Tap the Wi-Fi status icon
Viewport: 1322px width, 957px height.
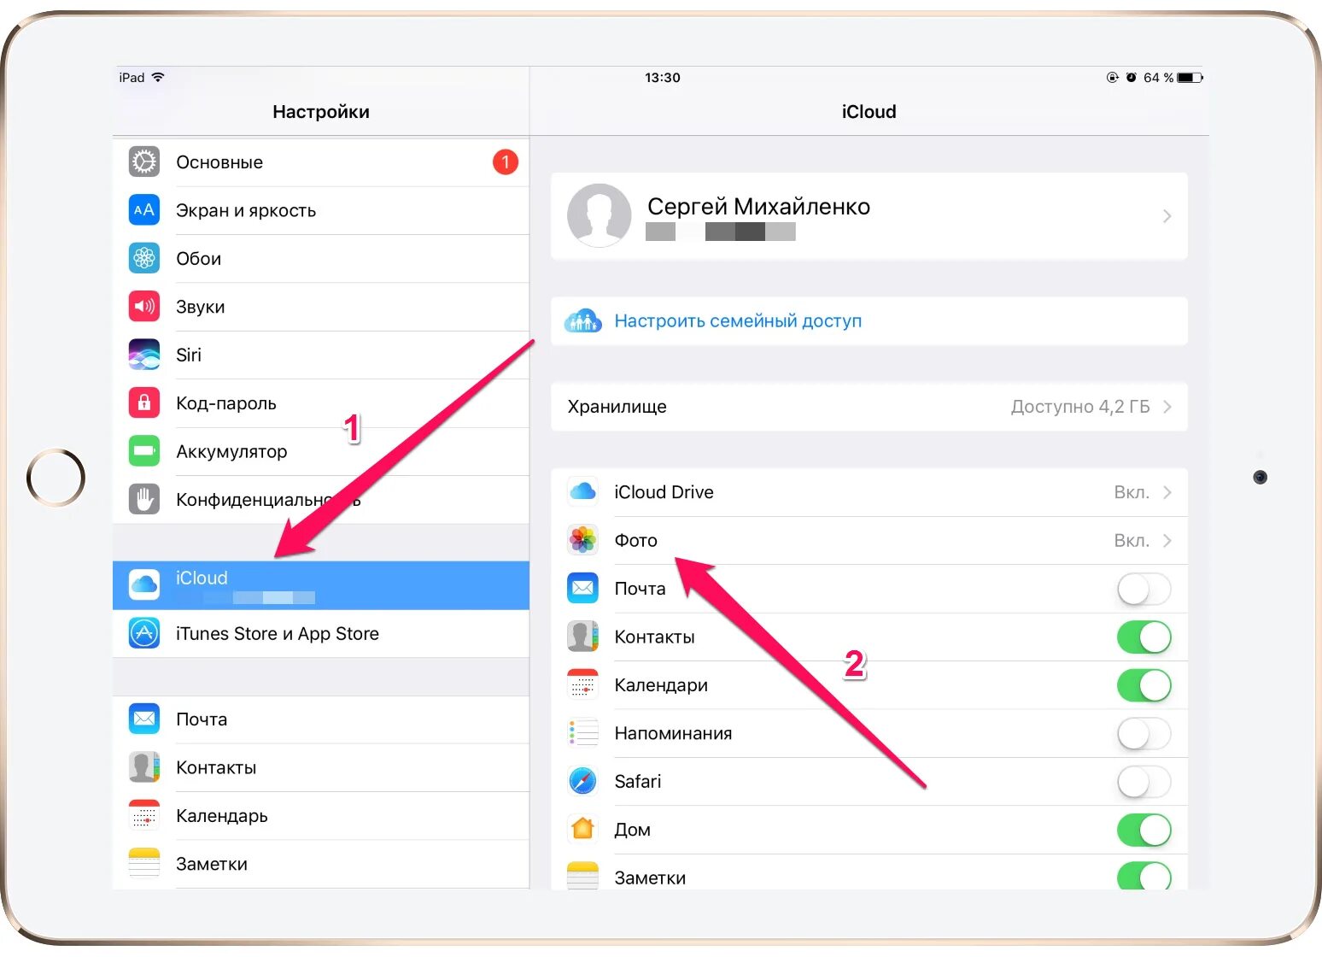(158, 78)
